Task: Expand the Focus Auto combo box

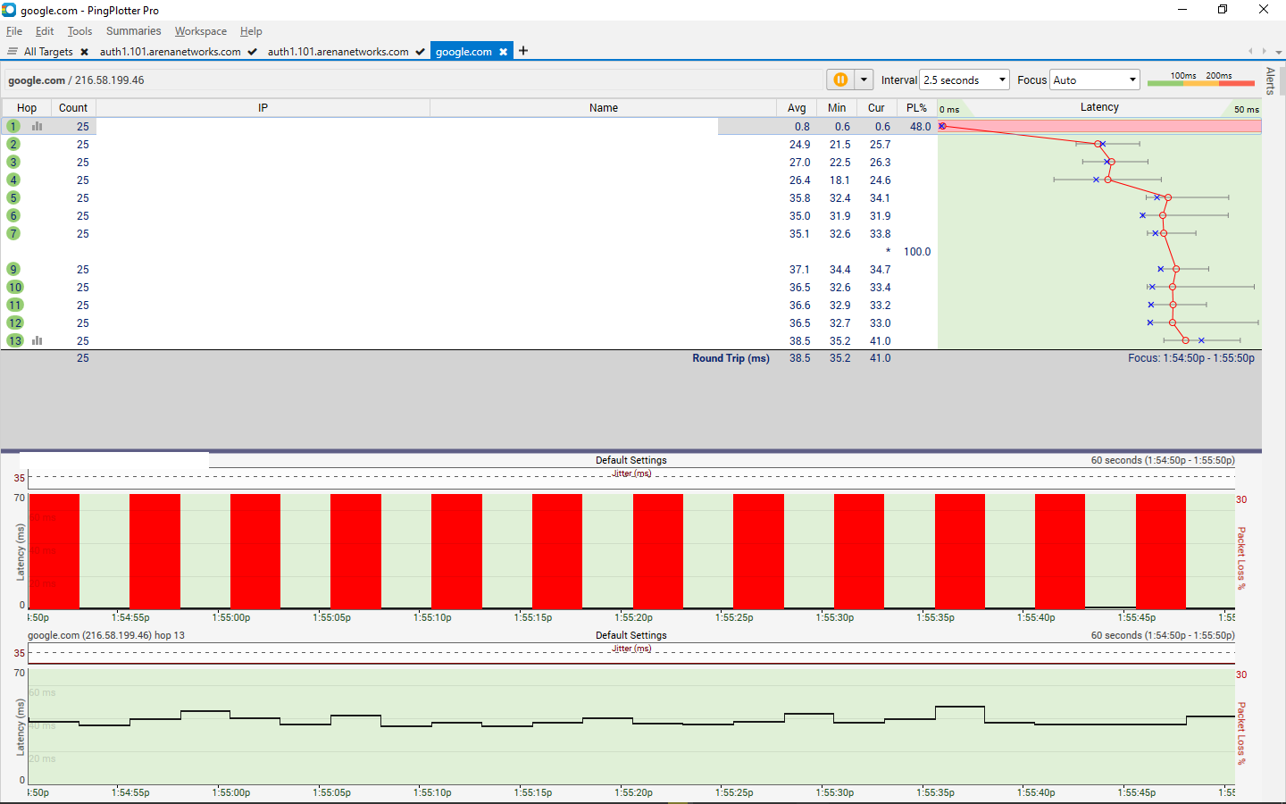Action: point(1095,80)
